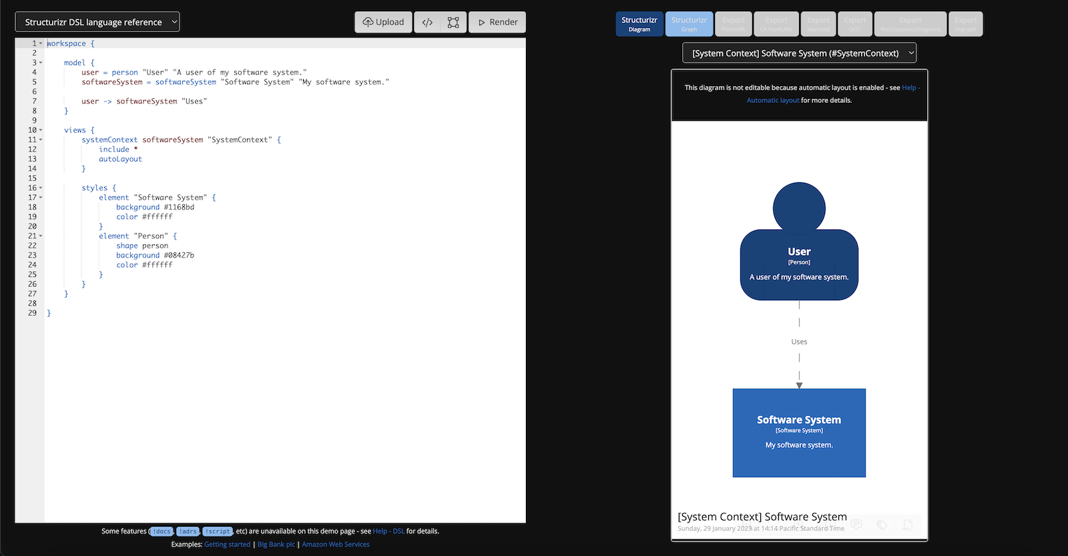Click the diagram layout toolbar icon

453,22
